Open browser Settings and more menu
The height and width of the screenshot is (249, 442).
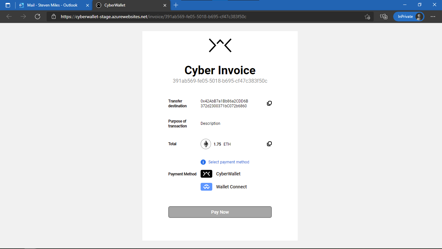(433, 17)
